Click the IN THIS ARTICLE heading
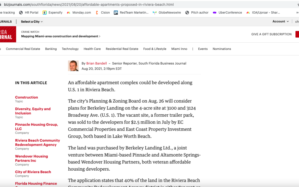299x187 pixels. [x=31, y=83]
